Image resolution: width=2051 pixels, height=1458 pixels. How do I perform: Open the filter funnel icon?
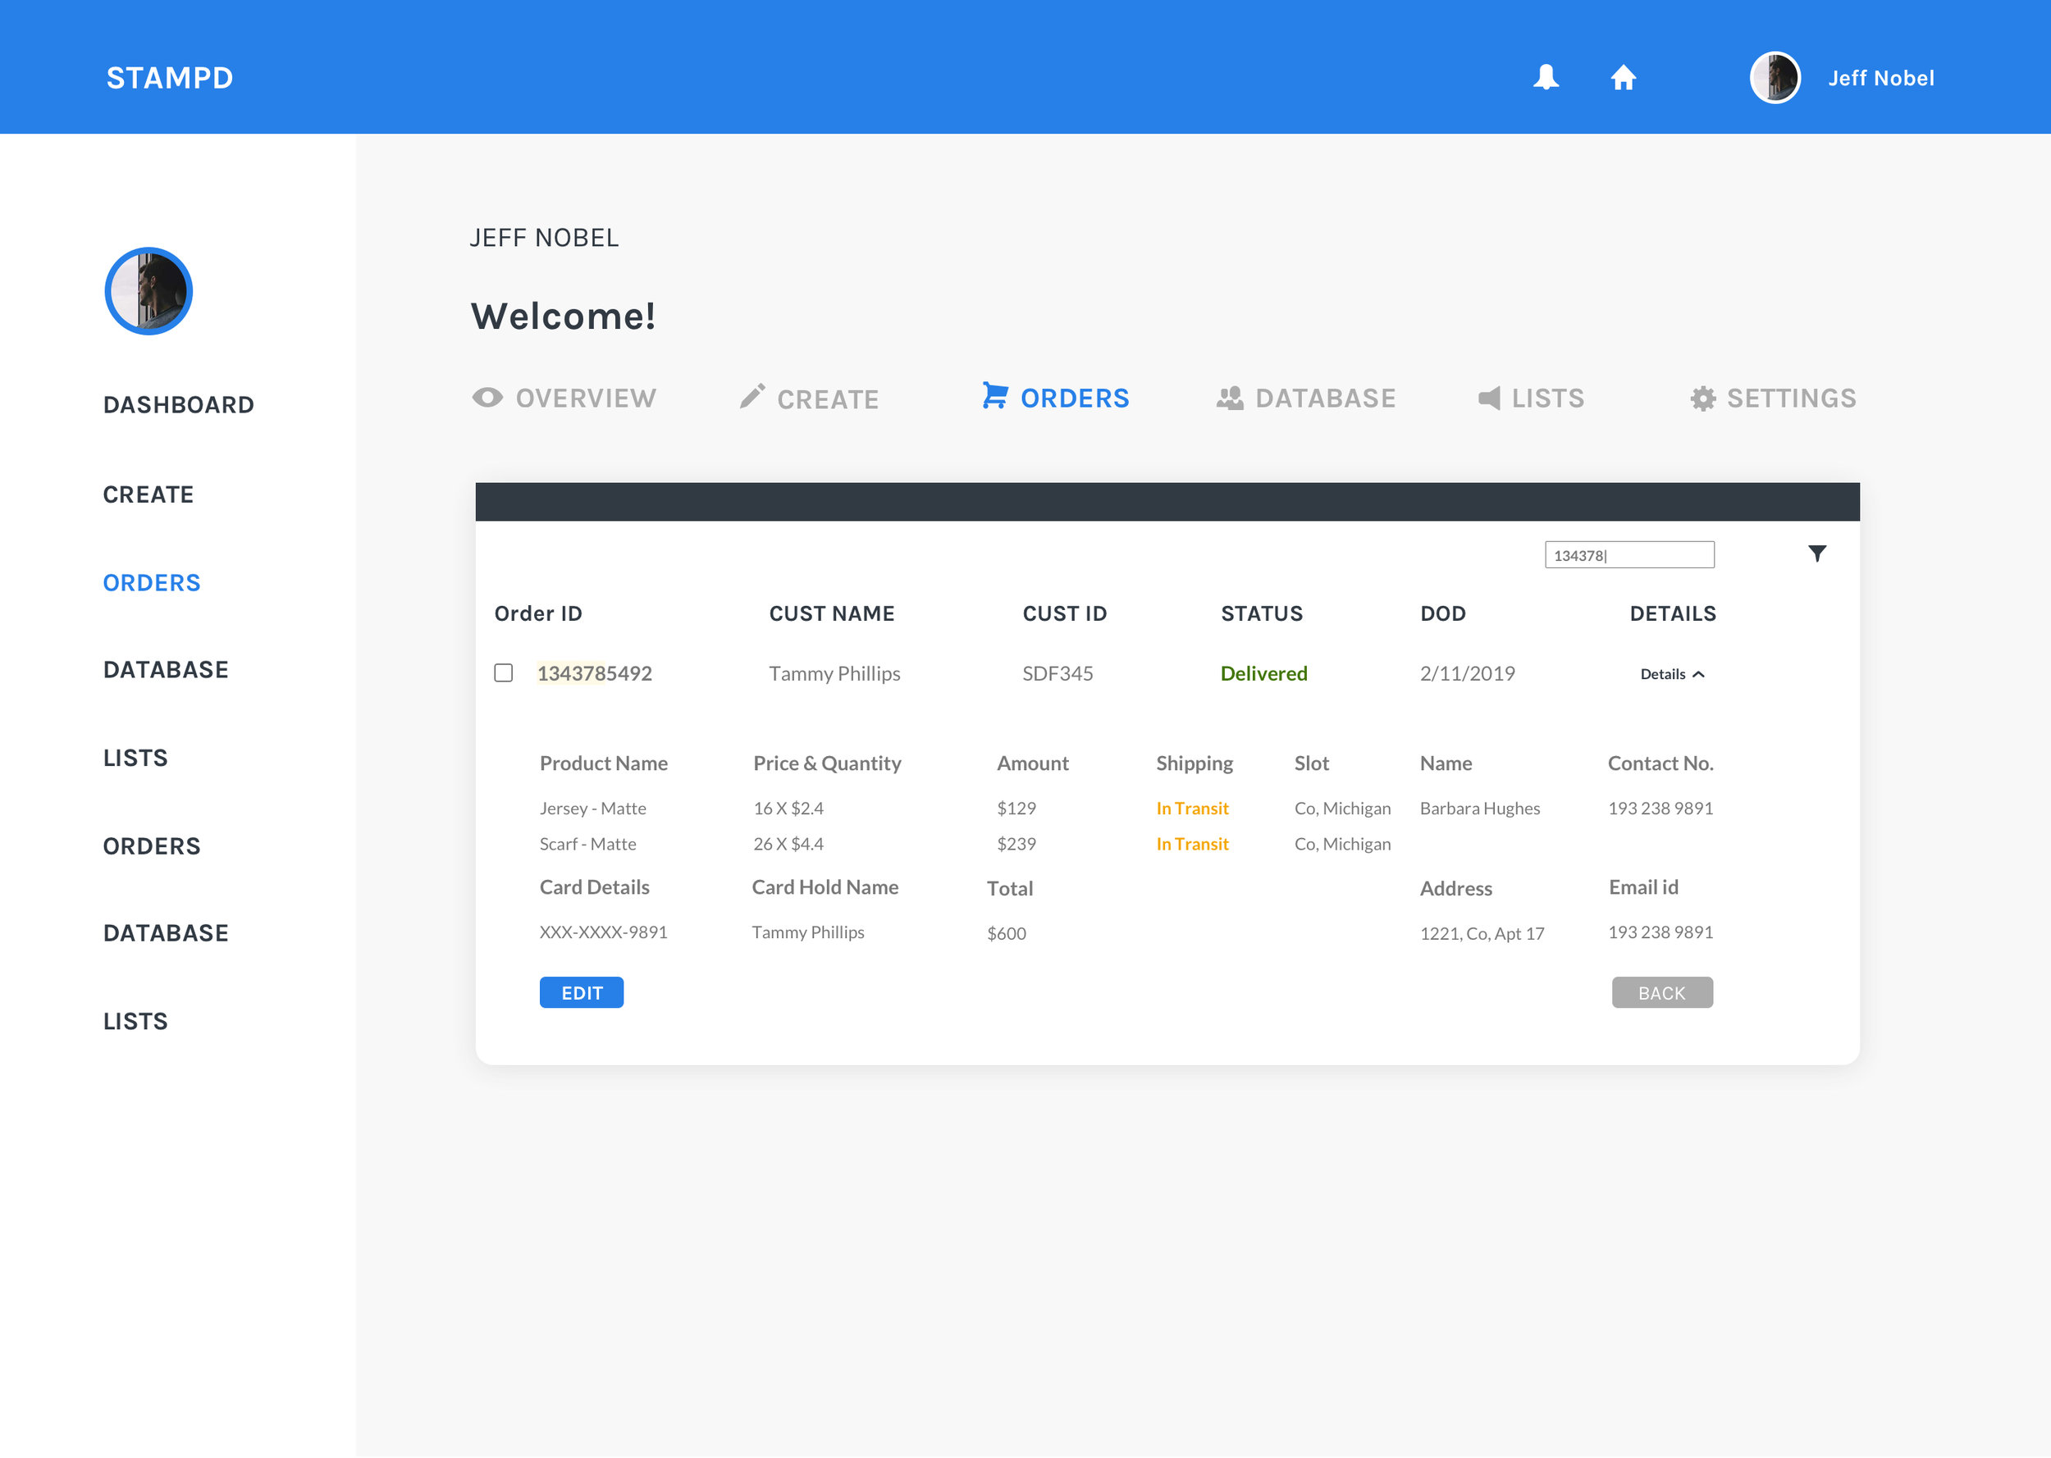point(1816,554)
